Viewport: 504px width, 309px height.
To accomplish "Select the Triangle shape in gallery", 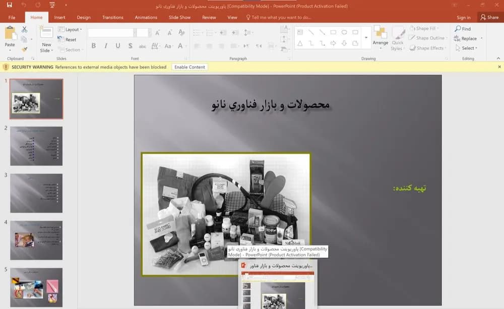I will (x=300, y=43).
